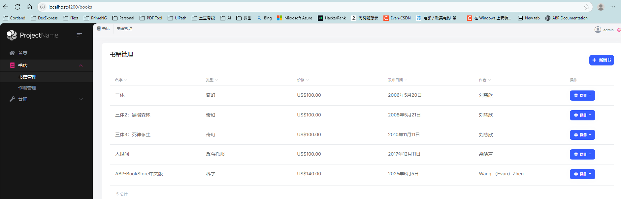The width and height of the screenshot is (621, 199).
Task: Sort by 名字 column header
Action: pos(121,80)
